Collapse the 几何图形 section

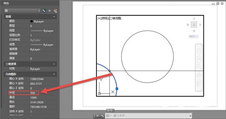pyautogui.click(x=54, y=74)
